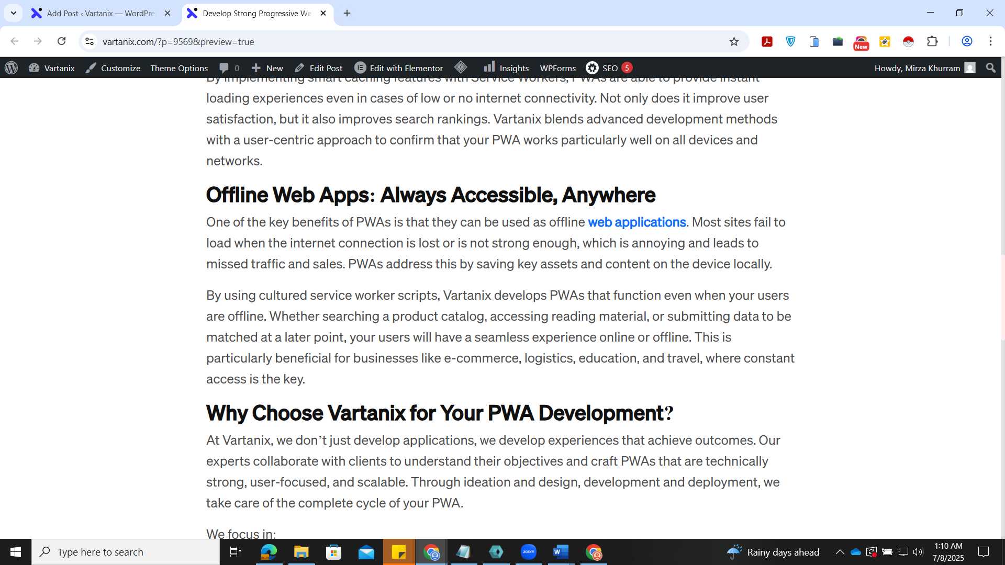Close the Add Post Vartanix tab
The image size is (1005, 565).
tap(167, 13)
